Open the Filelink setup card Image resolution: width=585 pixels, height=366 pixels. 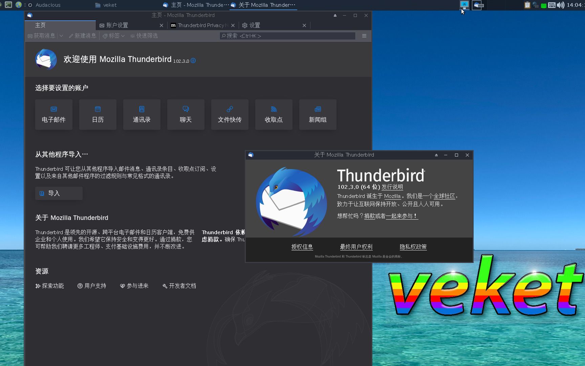230,115
